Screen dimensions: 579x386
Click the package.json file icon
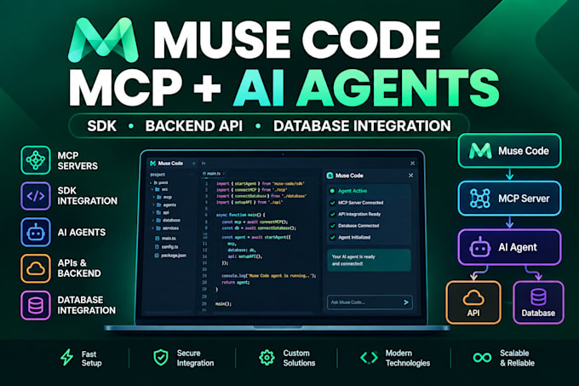coord(157,256)
